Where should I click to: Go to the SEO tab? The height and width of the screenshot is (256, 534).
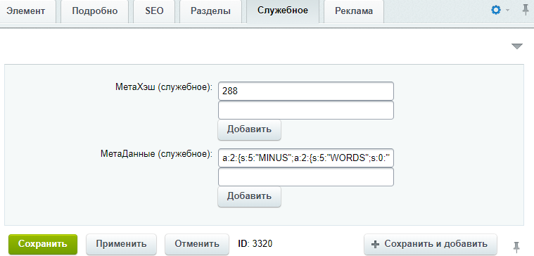[x=154, y=11]
